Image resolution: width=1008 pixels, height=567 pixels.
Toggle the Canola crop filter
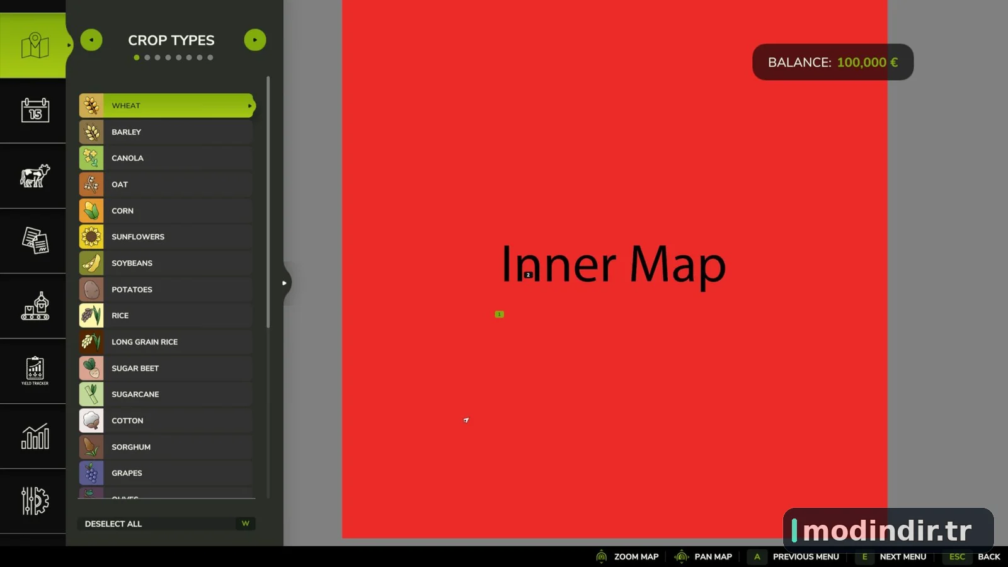[166, 158]
